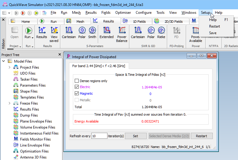Screen dimensions: 238x160
Task: Select S-Parameters Cartesian plot icon
Action: click(x=69, y=30)
